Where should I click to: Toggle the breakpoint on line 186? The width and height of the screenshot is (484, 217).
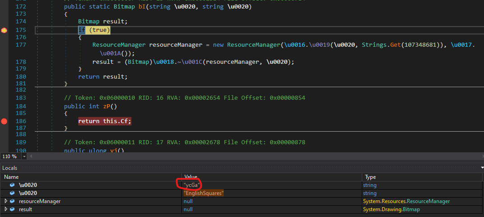tap(4, 121)
